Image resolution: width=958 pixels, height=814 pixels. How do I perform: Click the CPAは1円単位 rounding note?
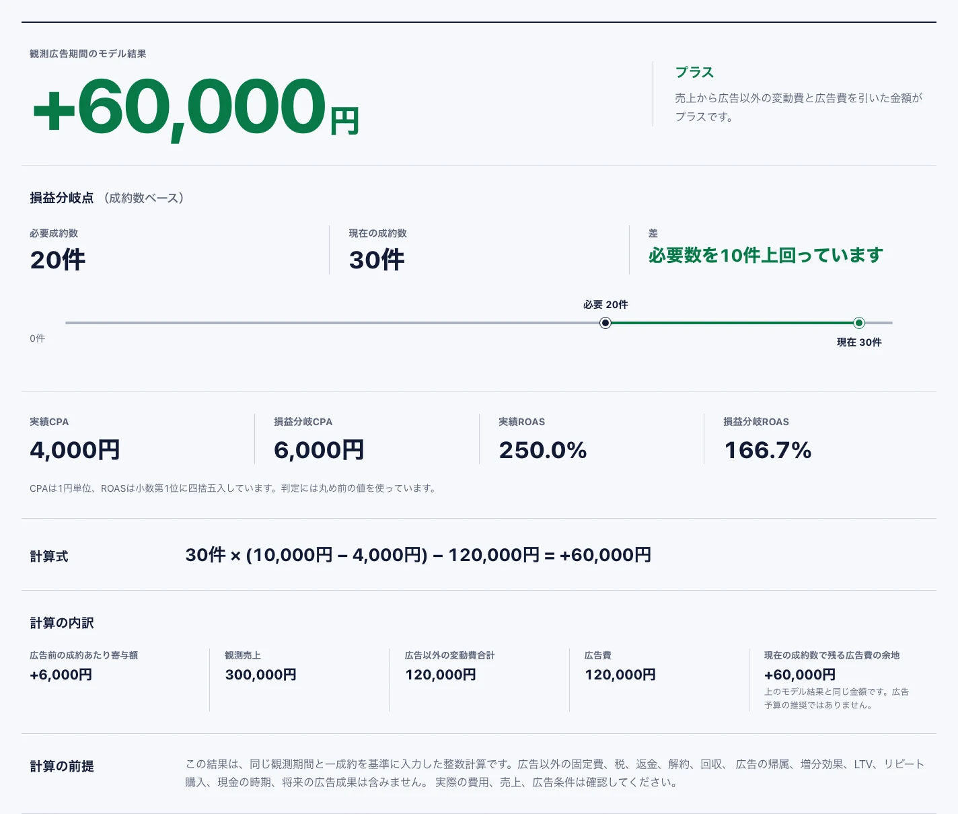(234, 488)
